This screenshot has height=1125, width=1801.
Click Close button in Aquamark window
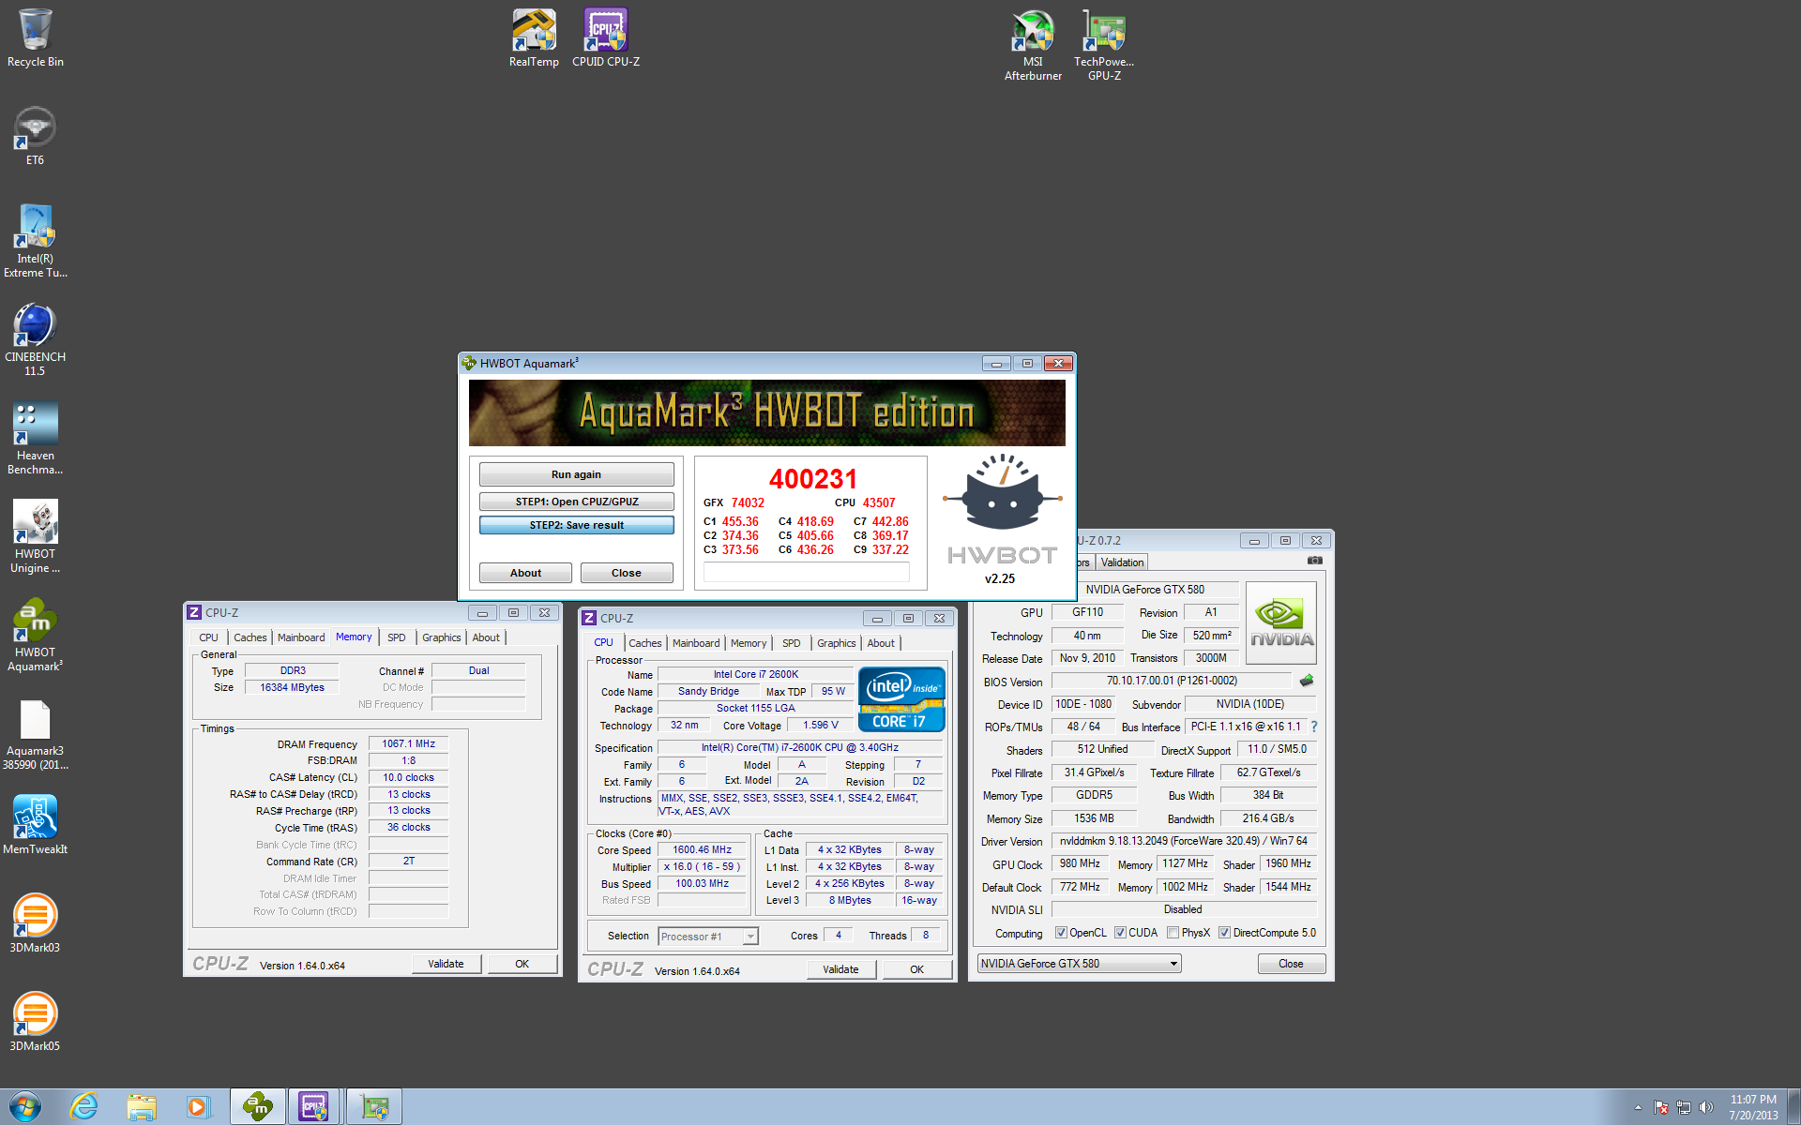point(627,573)
